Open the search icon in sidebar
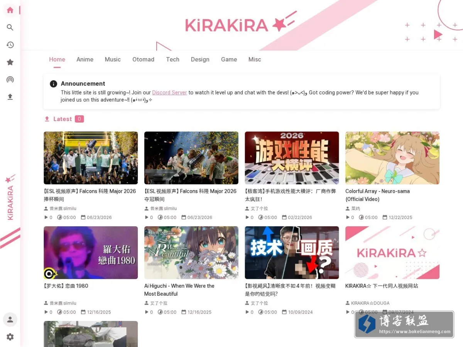 point(10,27)
